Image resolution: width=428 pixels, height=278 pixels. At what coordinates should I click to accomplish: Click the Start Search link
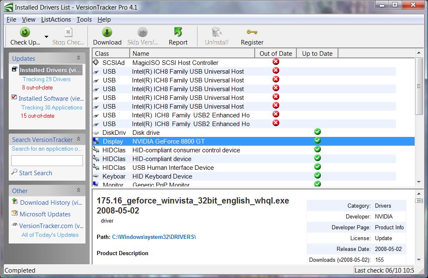tap(35, 173)
